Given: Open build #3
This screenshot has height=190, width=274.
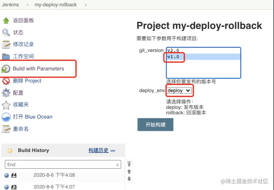Looking at the screenshot, I should [x=14, y=187].
